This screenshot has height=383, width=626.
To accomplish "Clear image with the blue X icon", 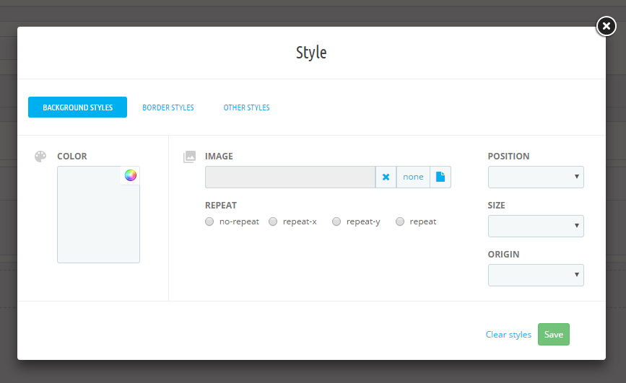I will pyautogui.click(x=386, y=177).
